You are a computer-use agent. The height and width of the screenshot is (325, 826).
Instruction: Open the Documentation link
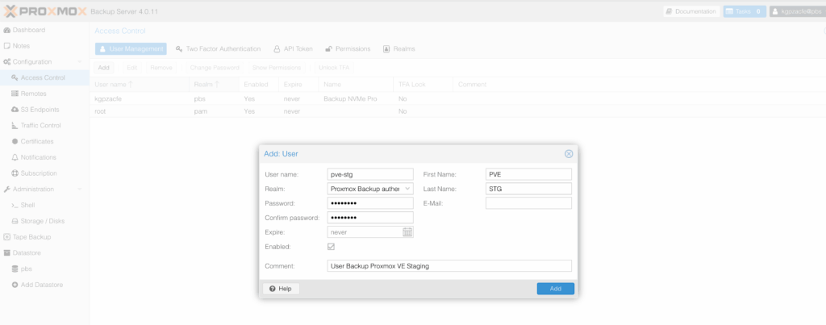(x=690, y=12)
